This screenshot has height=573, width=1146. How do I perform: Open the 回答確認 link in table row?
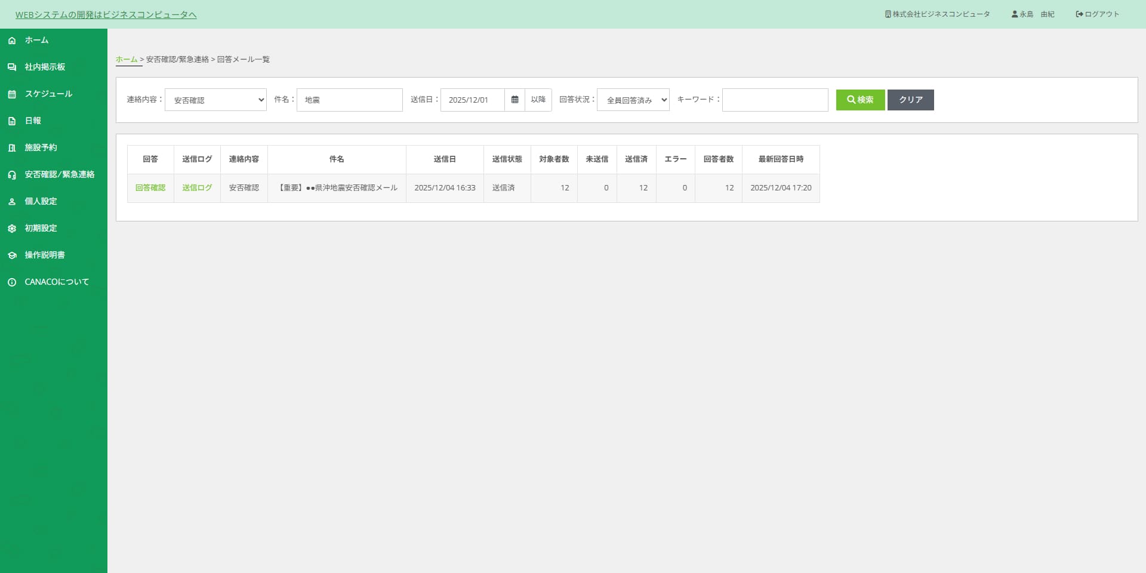150,187
